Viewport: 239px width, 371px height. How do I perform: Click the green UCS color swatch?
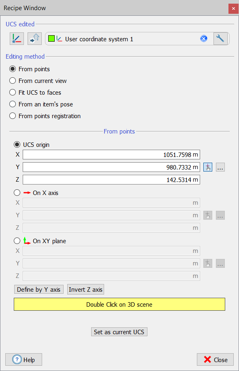tap(51, 38)
